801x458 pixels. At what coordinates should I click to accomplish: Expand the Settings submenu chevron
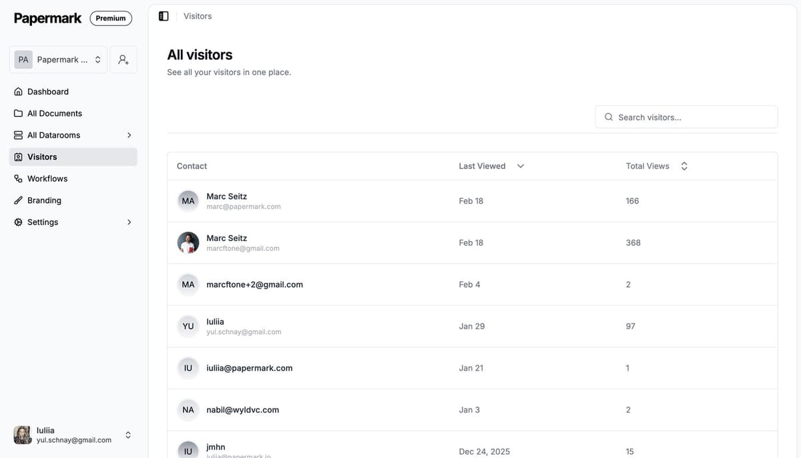[x=129, y=222]
